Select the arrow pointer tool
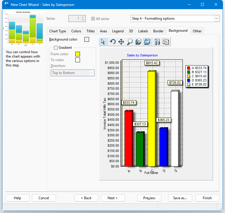The image size is (225, 213). click(103, 42)
